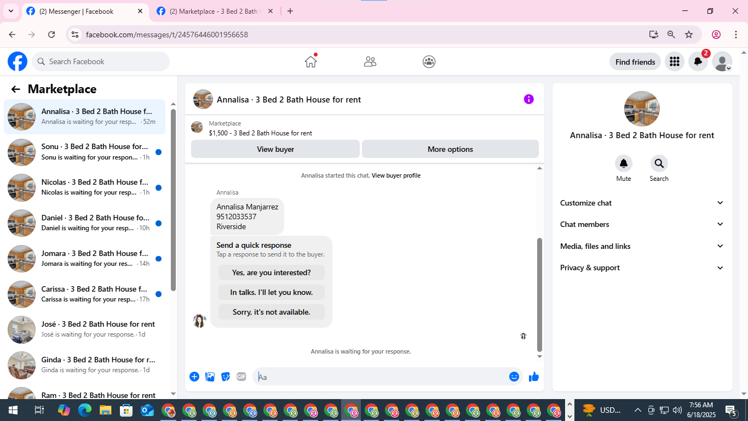Choose a sticker from the sticker icon
The width and height of the screenshot is (748, 421).
[x=226, y=377]
